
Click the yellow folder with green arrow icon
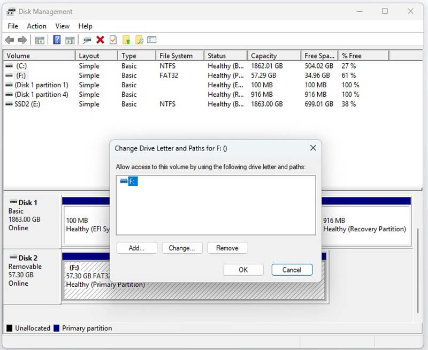[126, 40]
